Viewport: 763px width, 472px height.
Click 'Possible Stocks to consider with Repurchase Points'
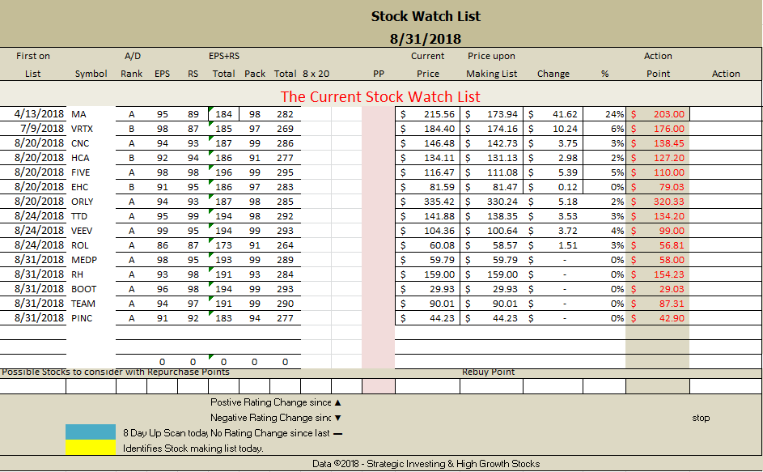pos(116,372)
